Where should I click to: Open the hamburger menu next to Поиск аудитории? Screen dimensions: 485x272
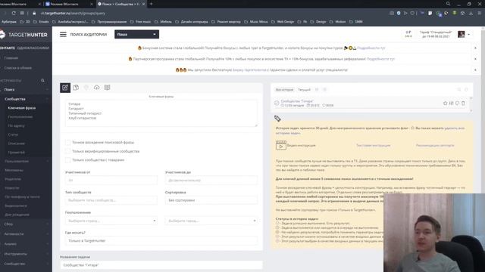point(63,34)
